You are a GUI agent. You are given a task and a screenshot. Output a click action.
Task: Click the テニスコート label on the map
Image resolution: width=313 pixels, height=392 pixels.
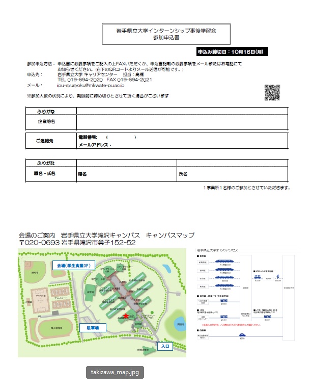tap(61, 298)
